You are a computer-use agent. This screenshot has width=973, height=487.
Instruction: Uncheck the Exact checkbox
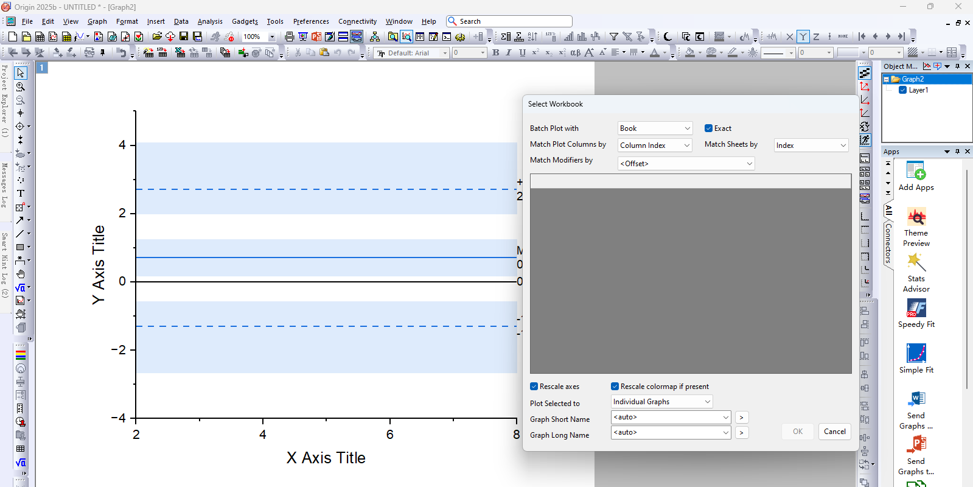click(x=708, y=128)
